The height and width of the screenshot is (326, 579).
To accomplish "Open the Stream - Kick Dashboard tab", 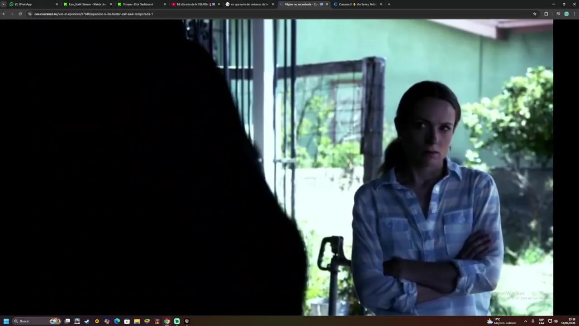I will [142, 4].
